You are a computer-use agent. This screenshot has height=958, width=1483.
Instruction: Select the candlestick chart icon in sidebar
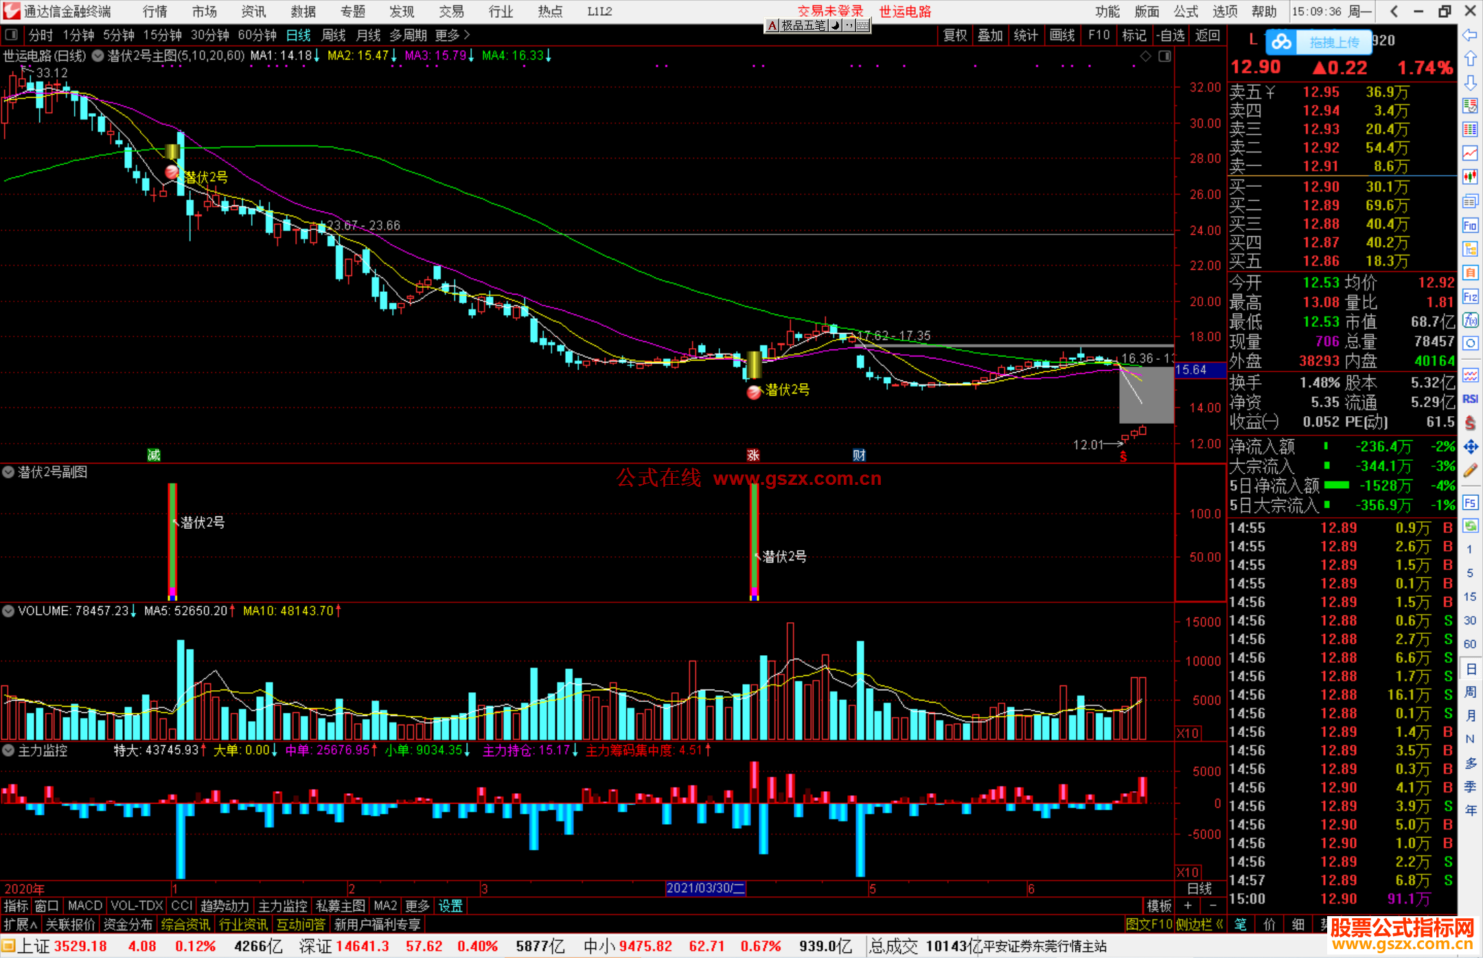coord(1470,177)
